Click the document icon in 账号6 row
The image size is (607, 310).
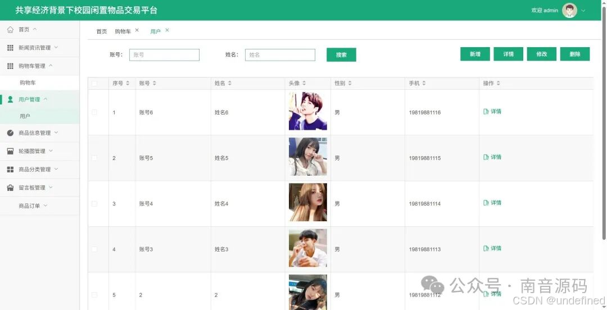[x=486, y=111]
